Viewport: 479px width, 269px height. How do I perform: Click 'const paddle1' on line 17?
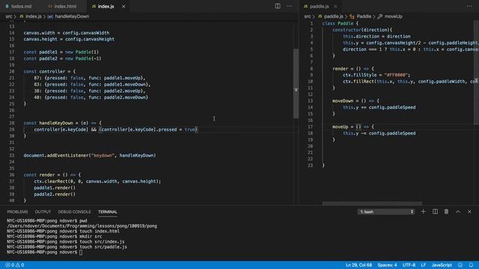click(x=40, y=52)
